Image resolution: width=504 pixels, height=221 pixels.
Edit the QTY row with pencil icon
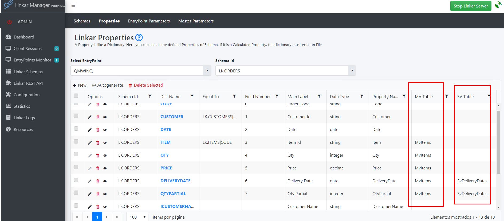pyautogui.click(x=90, y=155)
